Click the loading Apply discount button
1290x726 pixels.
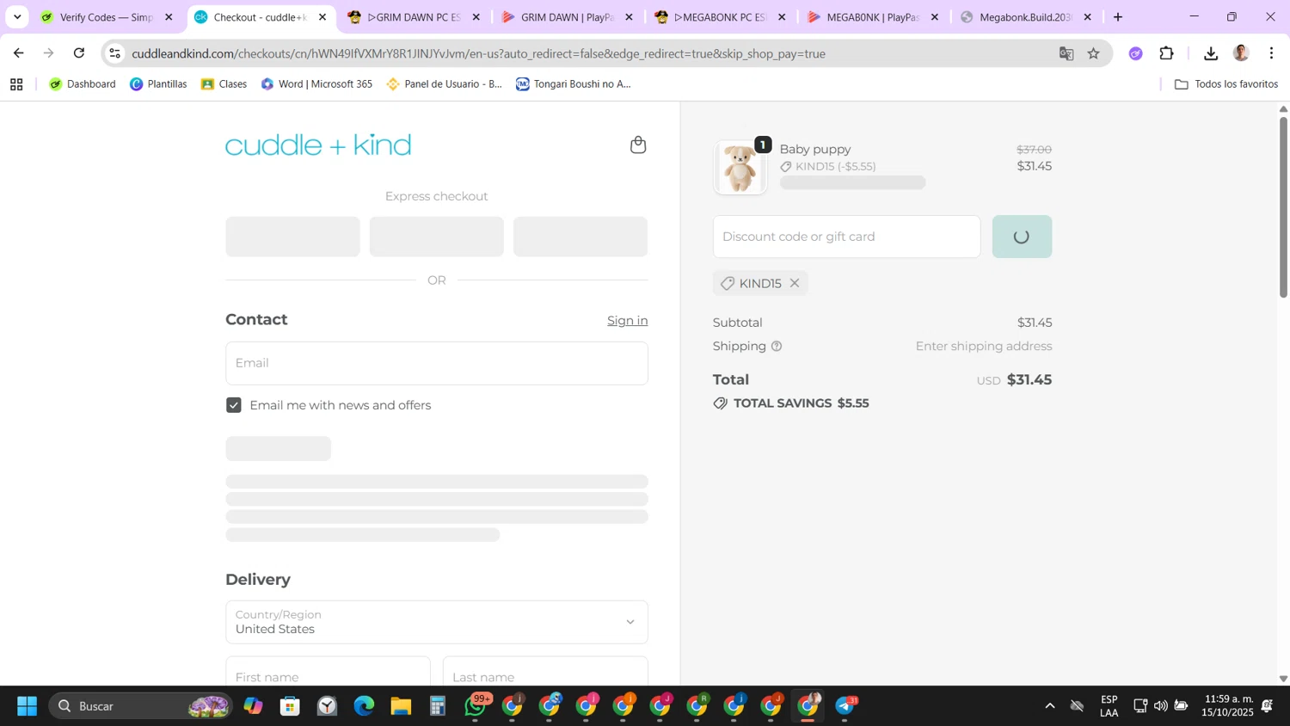[1022, 237]
